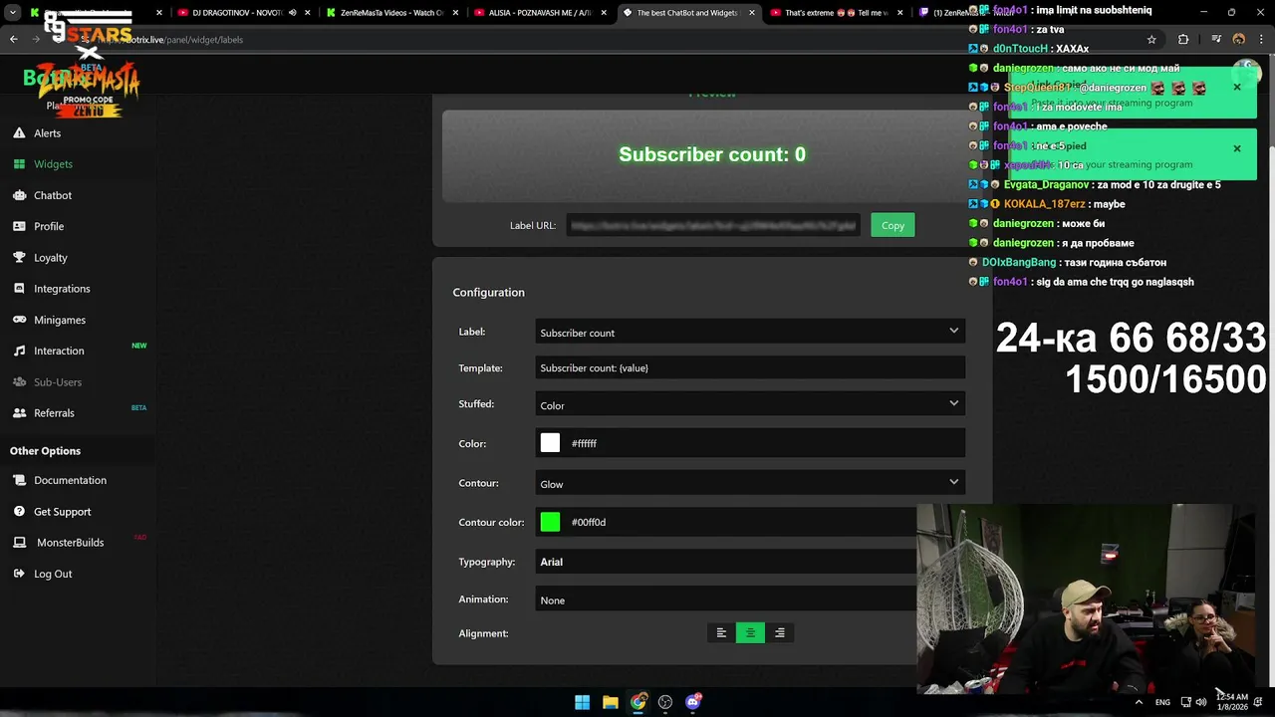Image resolution: width=1275 pixels, height=717 pixels.
Task: Open the Contour dropdown set to Glow
Action: pyautogui.click(x=750, y=483)
